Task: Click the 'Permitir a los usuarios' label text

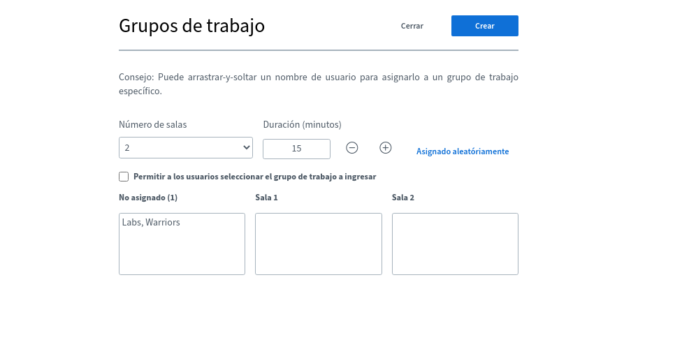Action: click(254, 177)
